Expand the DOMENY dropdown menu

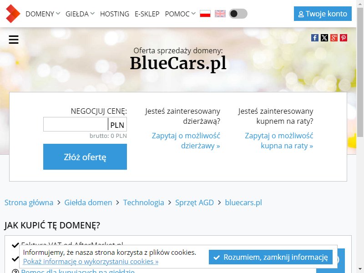coord(43,14)
